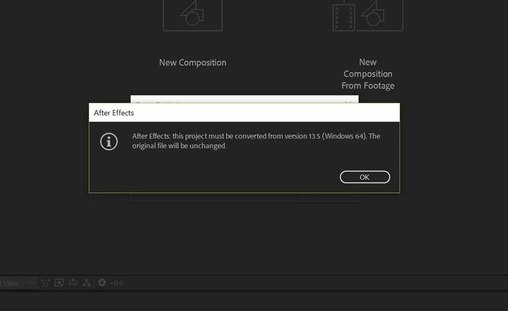Select the New Composition From Footage label
The width and height of the screenshot is (508, 311).
pos(368,74)
